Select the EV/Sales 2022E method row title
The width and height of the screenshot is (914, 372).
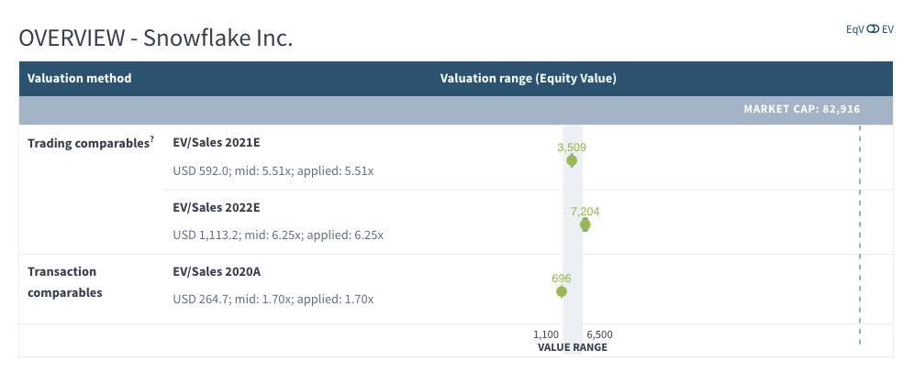217,207
